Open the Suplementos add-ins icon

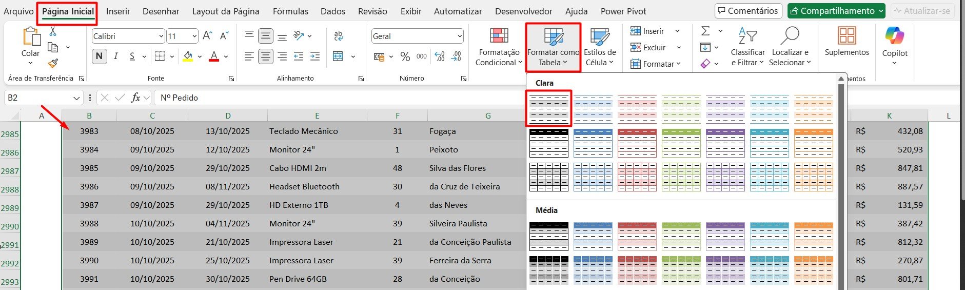(846, 35)
